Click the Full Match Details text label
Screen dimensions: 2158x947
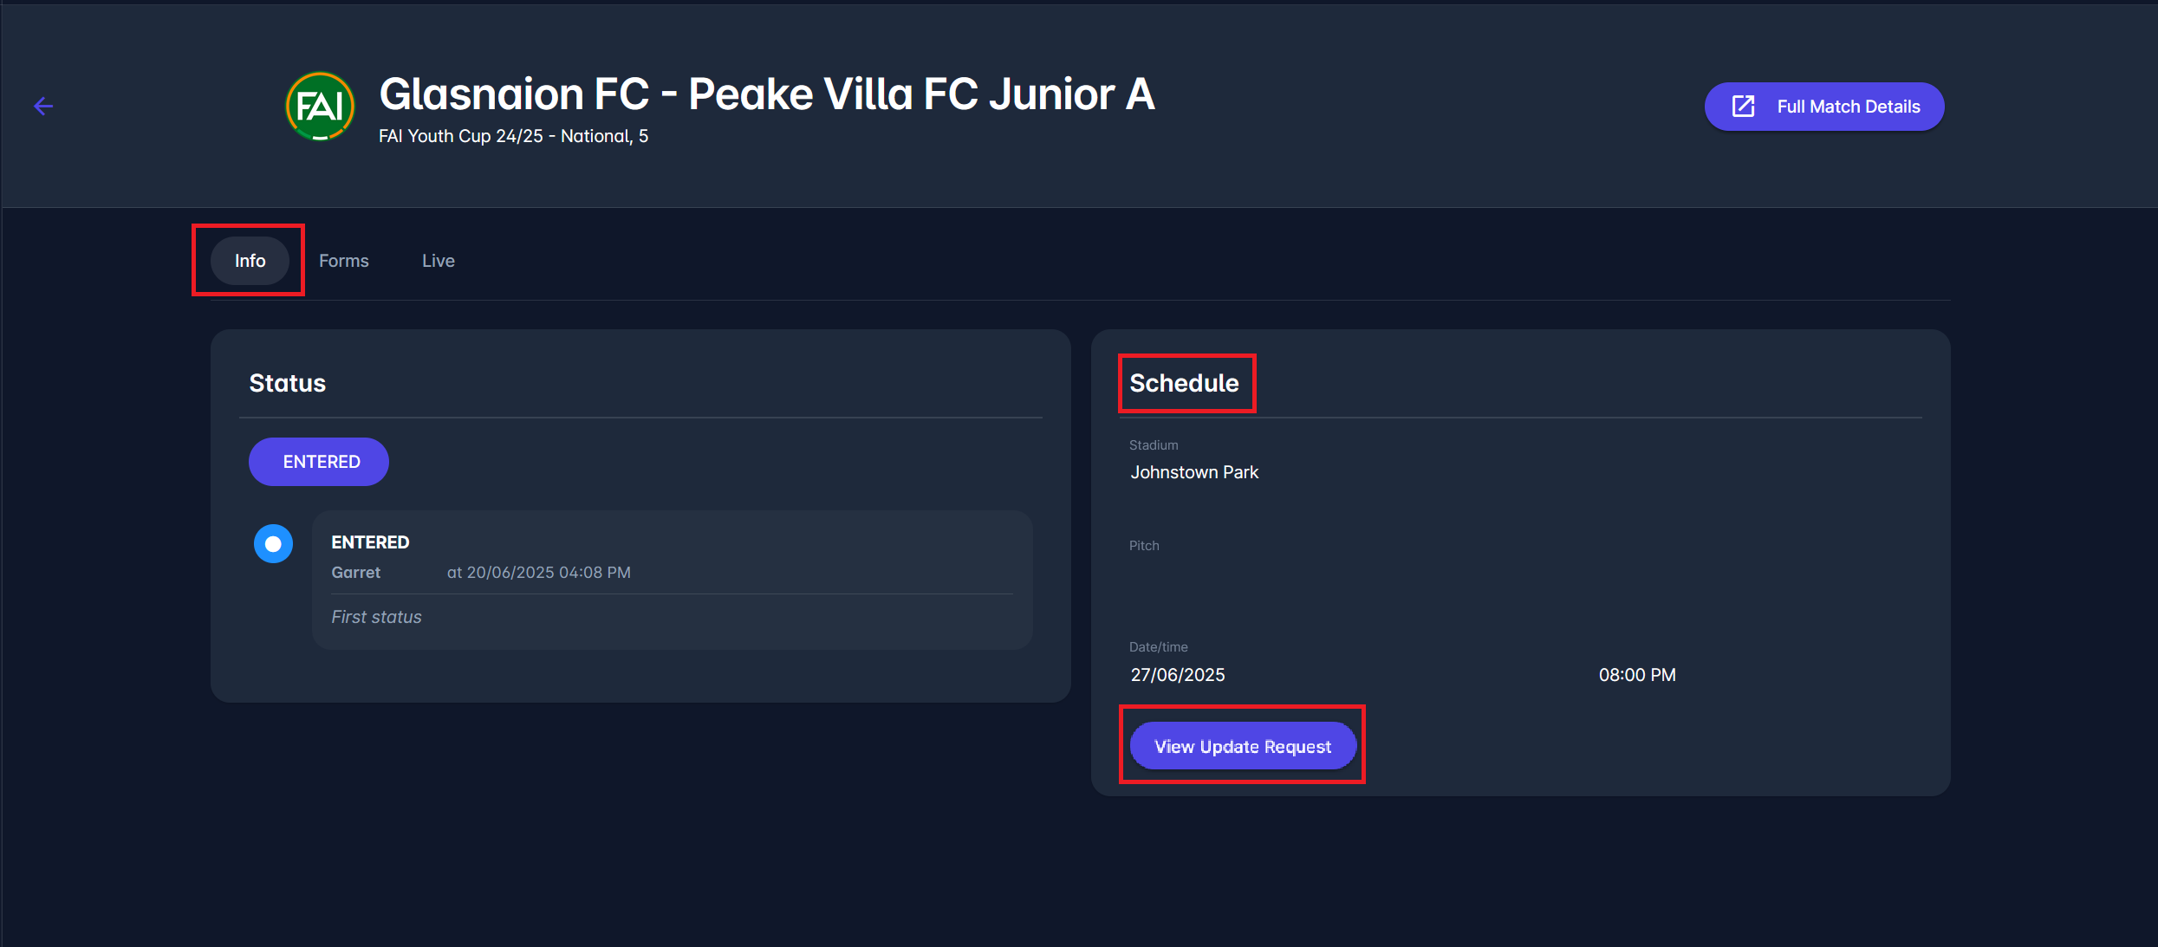click(1848, 107)
